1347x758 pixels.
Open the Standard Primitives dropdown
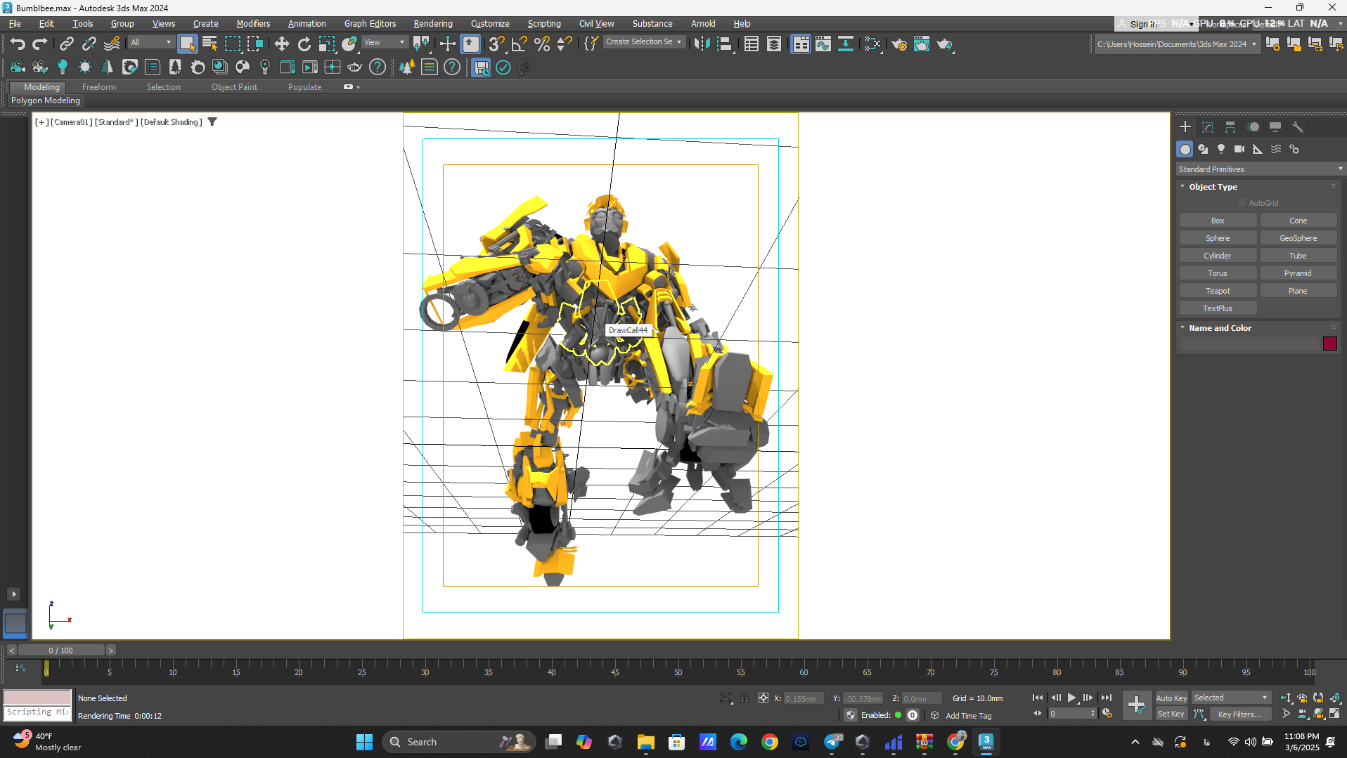(1260, 169)
